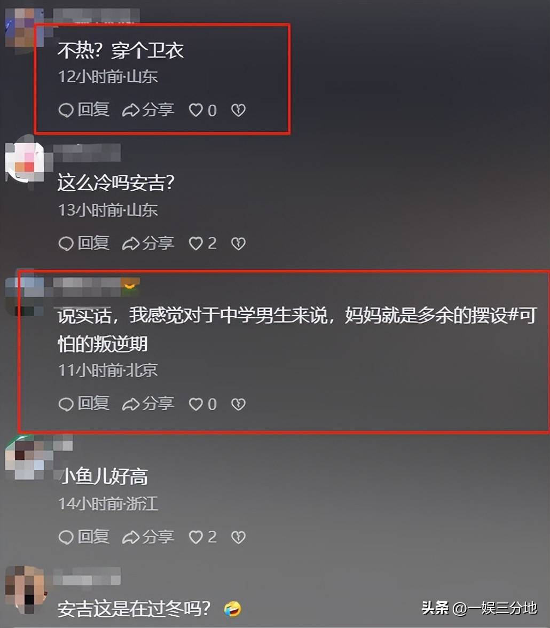The height and width of the screenshot is (628, 550).
Task: Reply to comment '不热?穿个卫衣'
Action: (84, 110)
